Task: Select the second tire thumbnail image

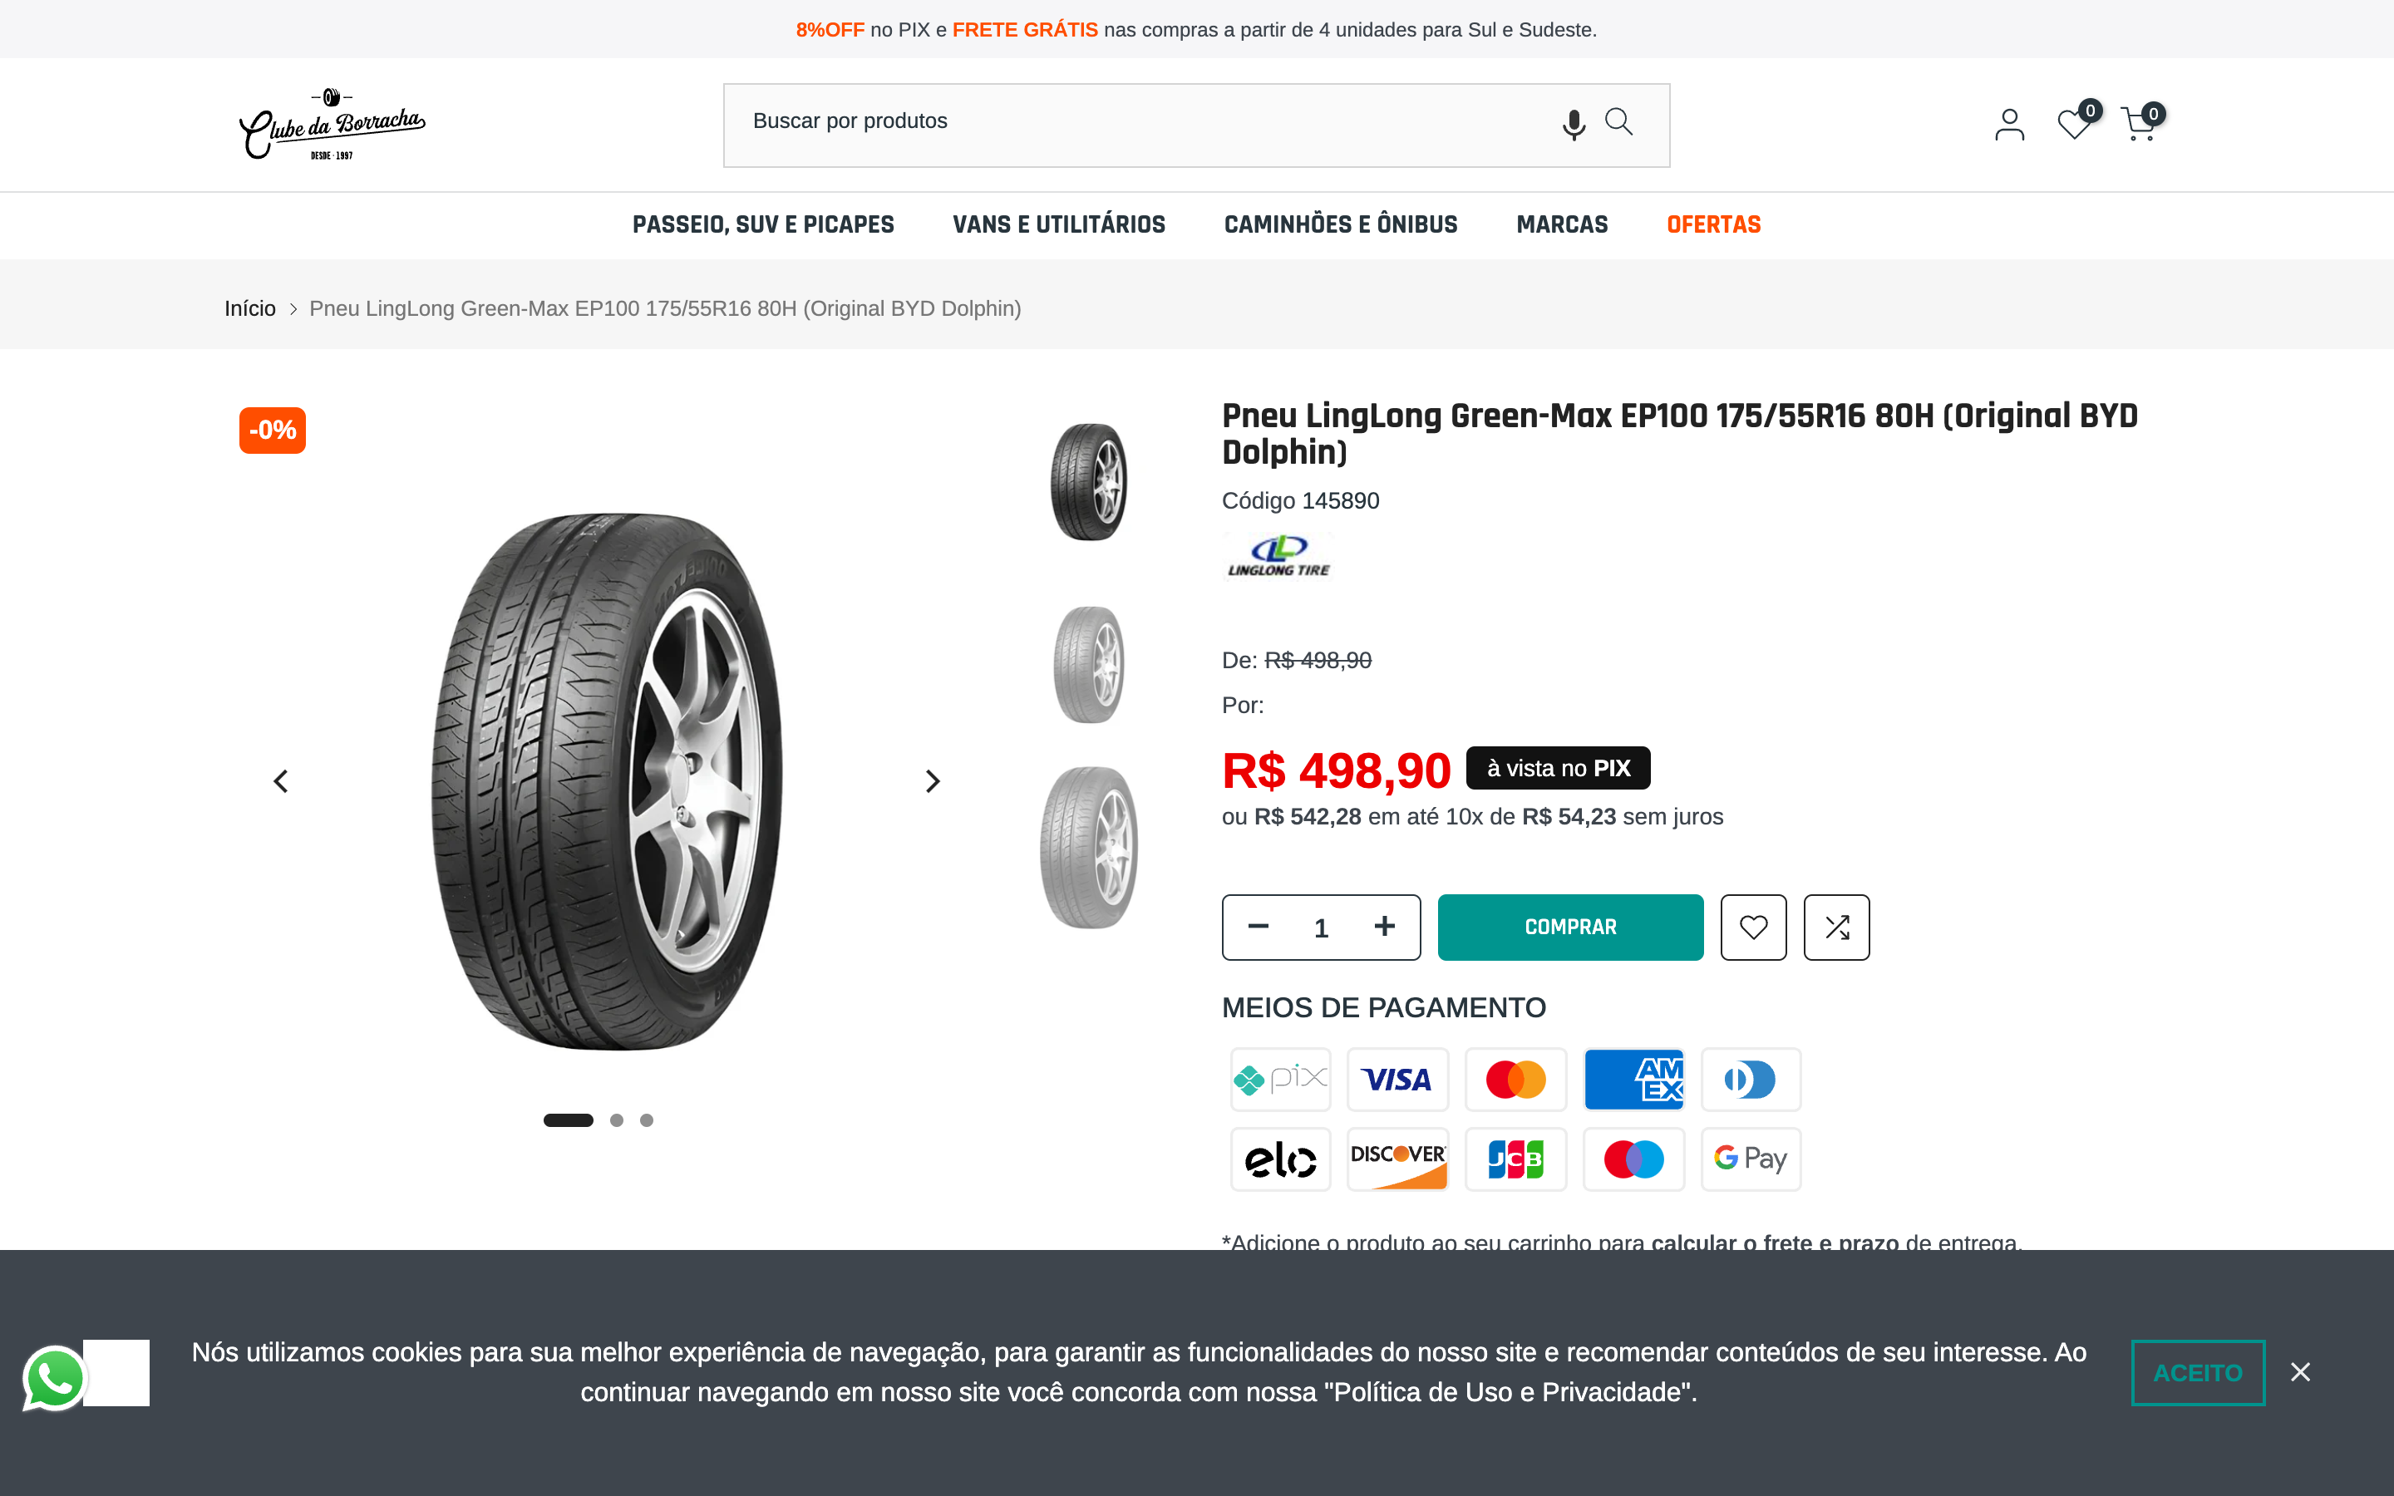Action: [x=1088, y=665]
